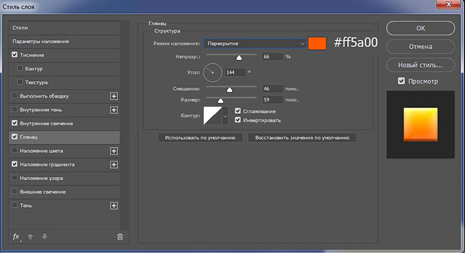
Task: Click plus icon next to Наложение цвета
Action: coord(114,151)
